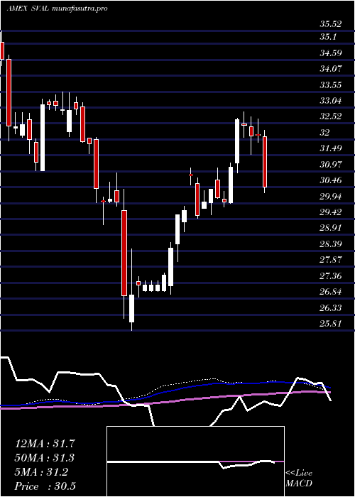The image size is (355, 497).
Task: Click the last red candlestick closing near 30.46
Action: (265, 162)
